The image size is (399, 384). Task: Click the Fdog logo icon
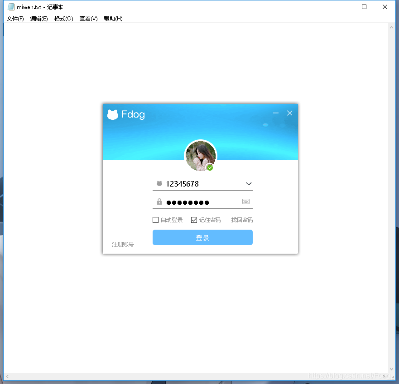pos(113,114)
